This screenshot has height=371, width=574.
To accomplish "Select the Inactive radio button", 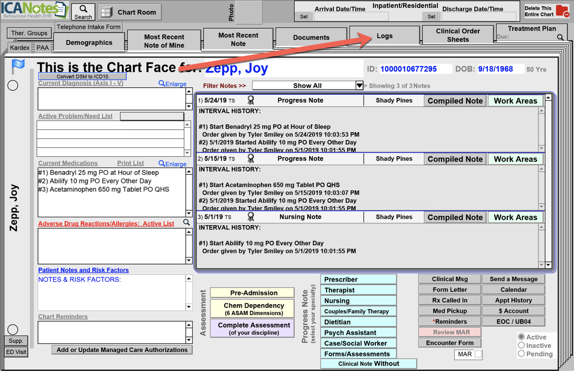I will coord(521,345).
